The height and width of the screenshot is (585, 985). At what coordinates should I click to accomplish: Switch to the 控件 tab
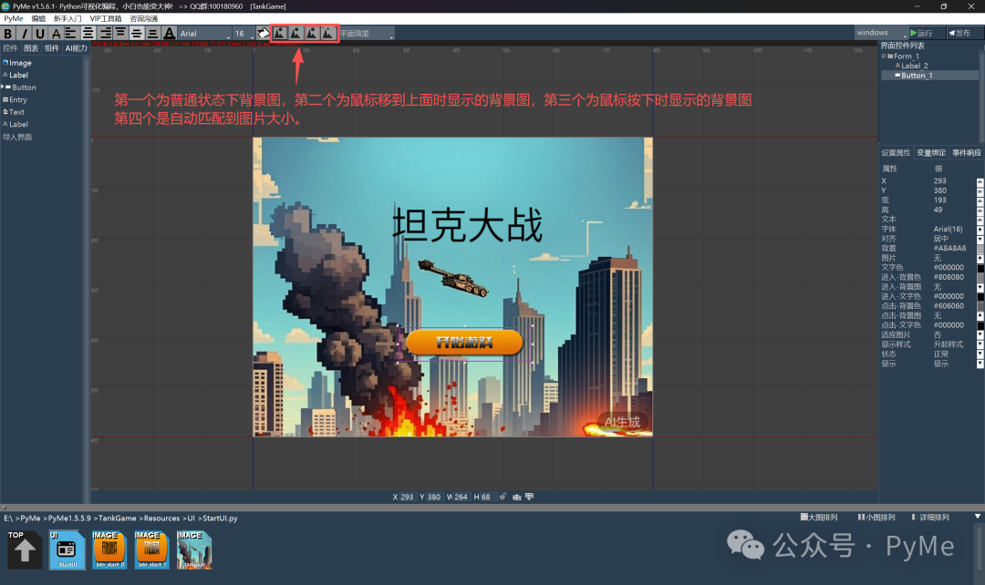[10, 48]
